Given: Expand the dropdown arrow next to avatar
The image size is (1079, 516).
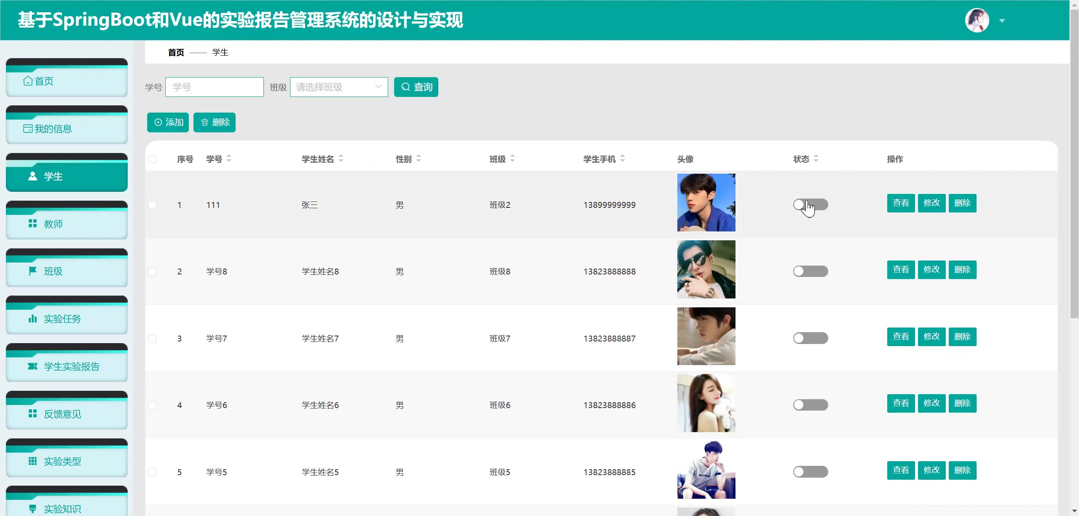Looking at the screenshot, I should click(x=1002, y=21).
